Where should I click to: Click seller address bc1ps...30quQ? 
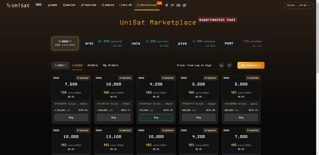tap(163, 104)
